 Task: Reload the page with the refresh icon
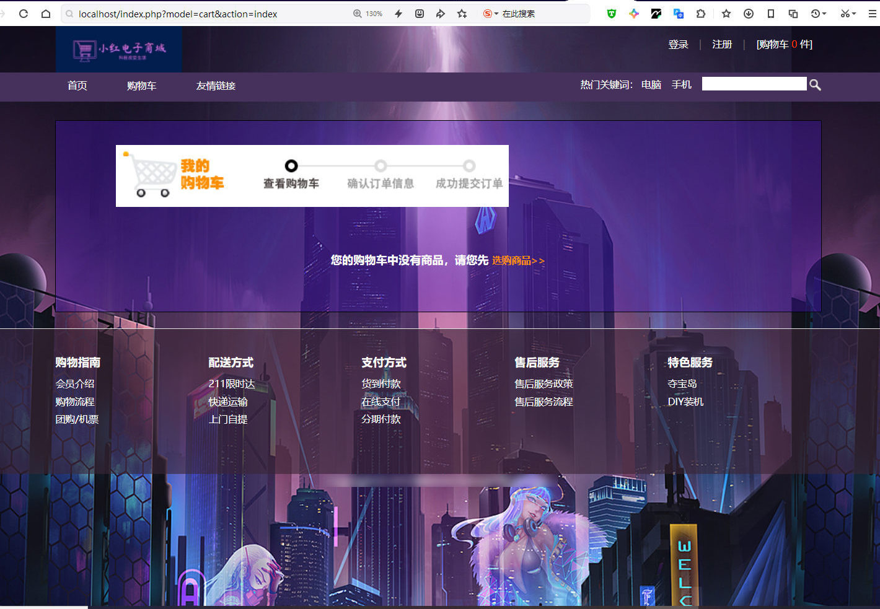24,14
